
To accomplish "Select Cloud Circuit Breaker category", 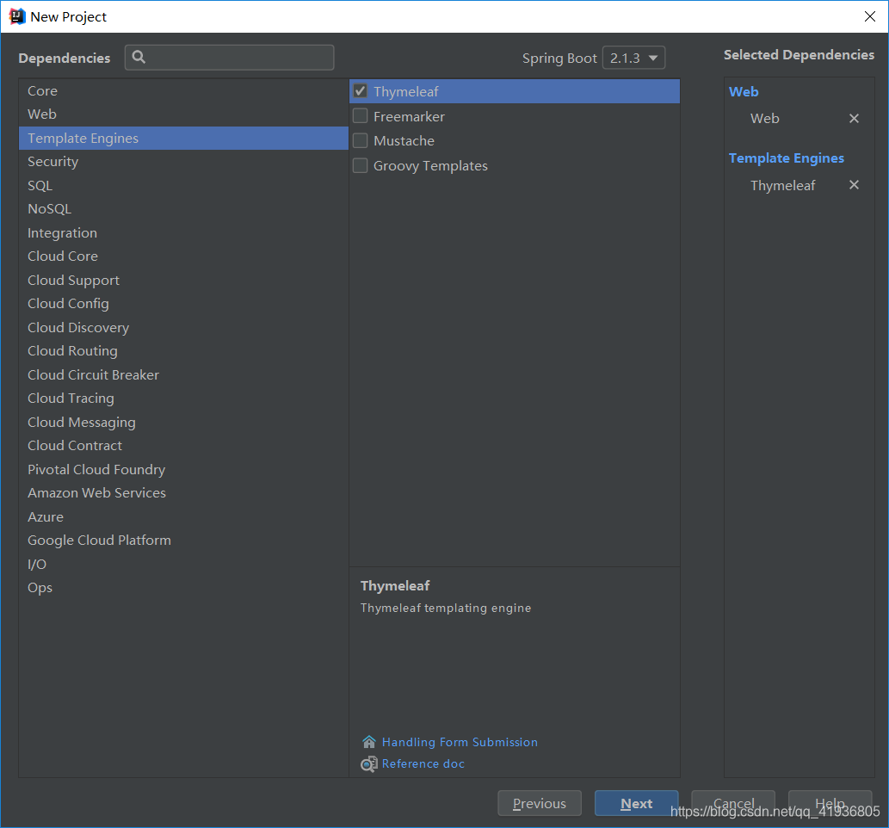I will (183, 375).
